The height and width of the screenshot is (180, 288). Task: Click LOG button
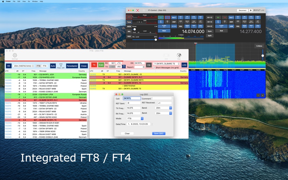tap(184, 65)
